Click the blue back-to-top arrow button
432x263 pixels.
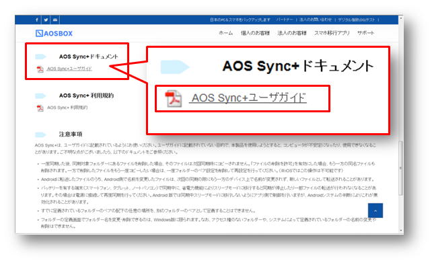click(x=375, y=211)
